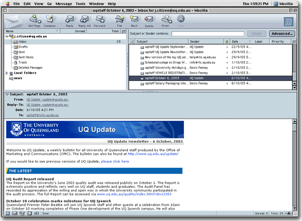Delete the selected email
This screenshot has width=302, height=221.
(x=149, y=20)
